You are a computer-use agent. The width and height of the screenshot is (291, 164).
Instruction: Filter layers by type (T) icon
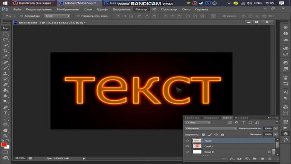243,123
